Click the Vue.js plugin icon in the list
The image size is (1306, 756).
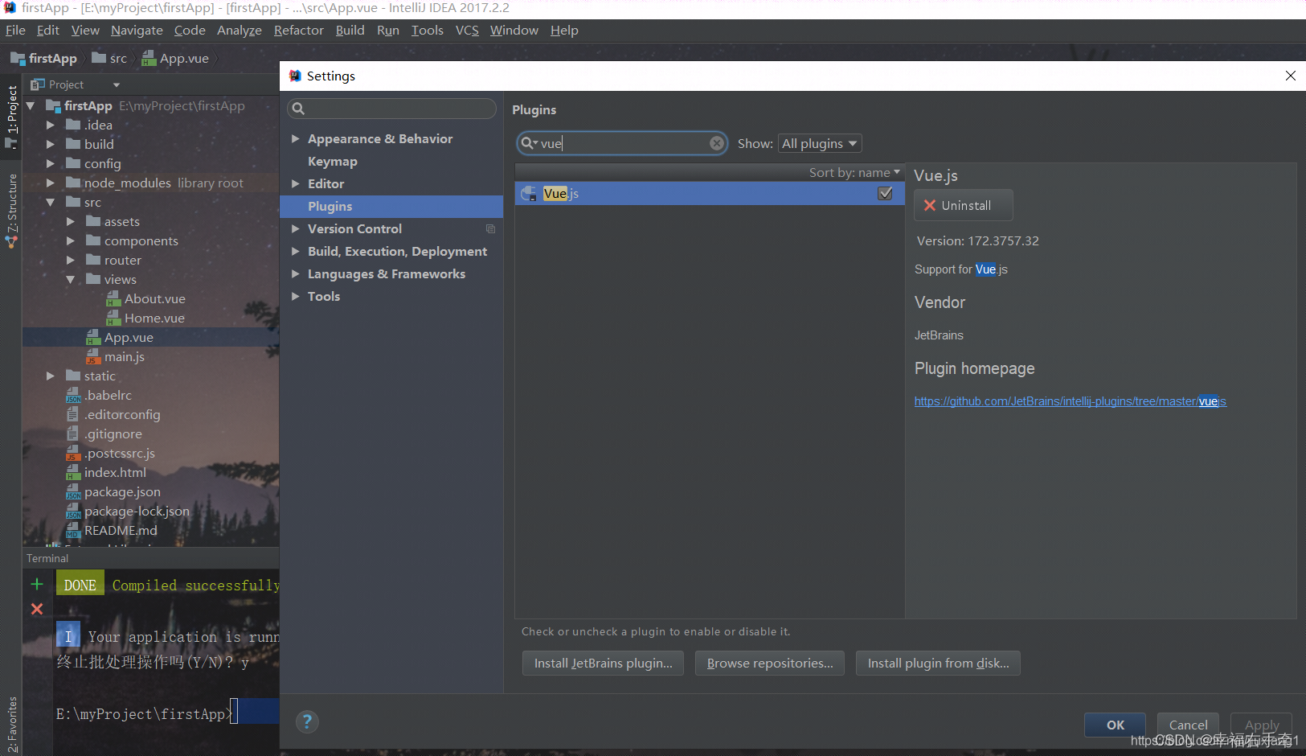[x=529, y=193]
